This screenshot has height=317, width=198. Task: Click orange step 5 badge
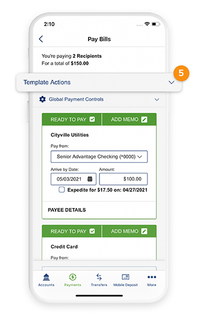[x=182, y=73]
